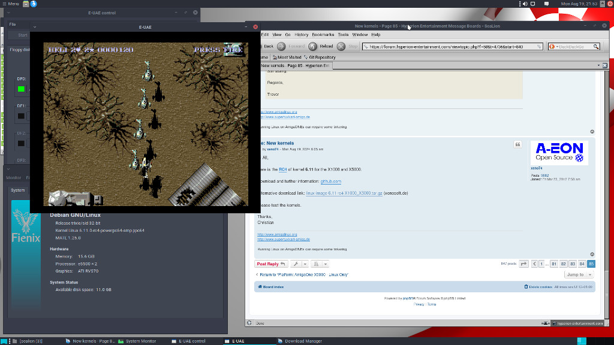Click the back-to-top arrow on xeno74's post
614x345 pixels.
click(x=592, y=254)
